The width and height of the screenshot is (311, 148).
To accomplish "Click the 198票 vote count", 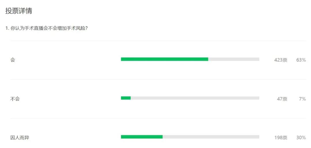I will (281, 137).
